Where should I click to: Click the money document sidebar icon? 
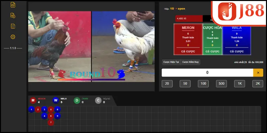(x=13, y=15)
